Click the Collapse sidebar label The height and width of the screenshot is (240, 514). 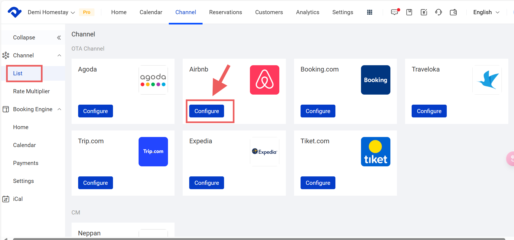[x=24, y=38]
